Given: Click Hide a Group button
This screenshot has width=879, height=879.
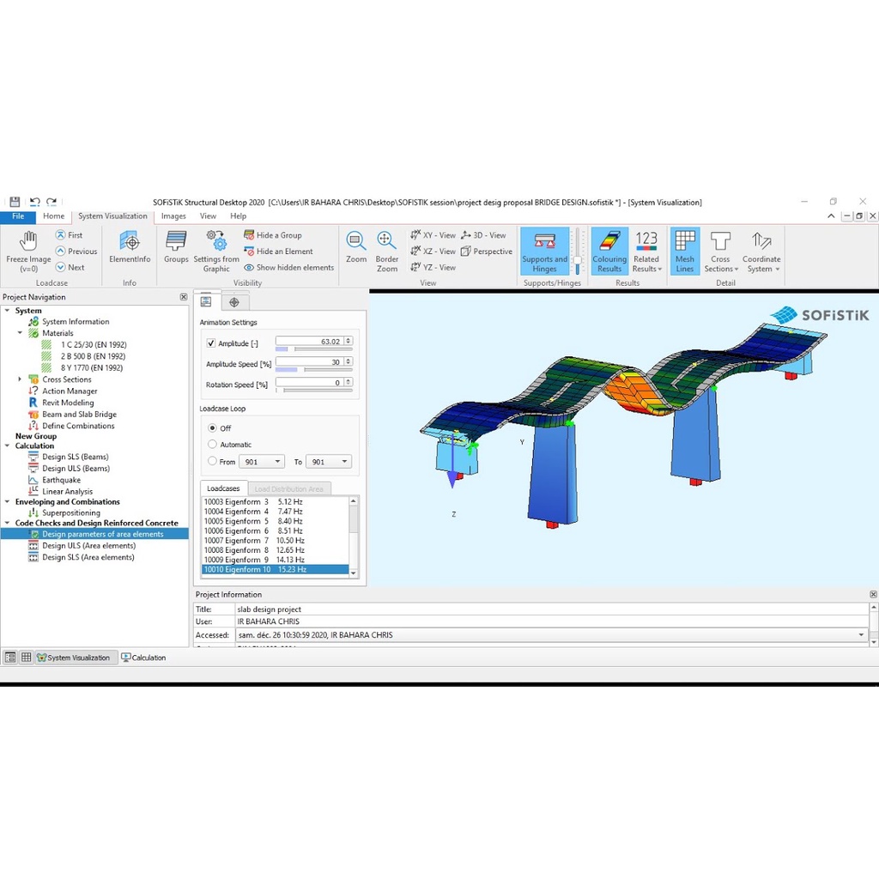Looking at the screenshot, I should 273,235.
